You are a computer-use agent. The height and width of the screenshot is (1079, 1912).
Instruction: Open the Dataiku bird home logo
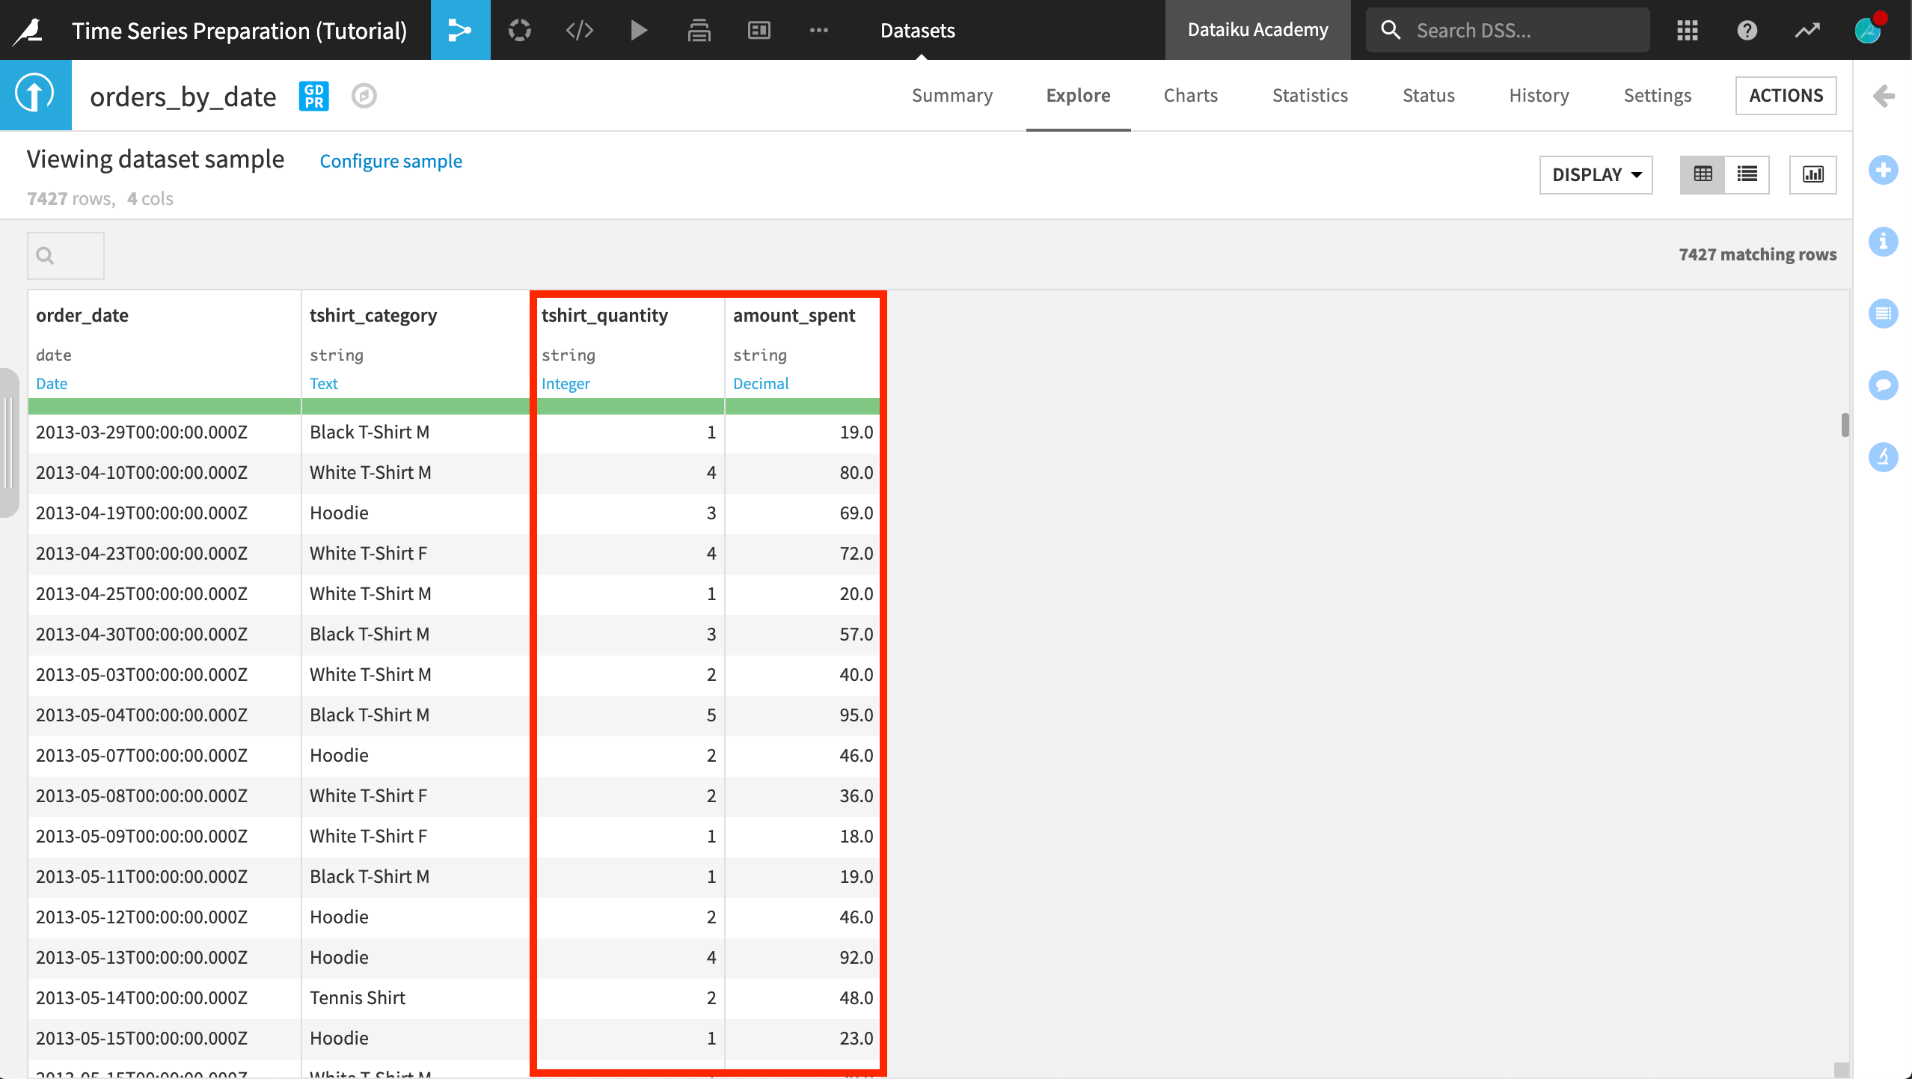pyautogui.click(x=29, y=30)
